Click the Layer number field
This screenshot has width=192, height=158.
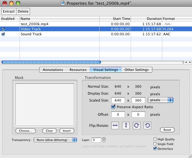96,140
